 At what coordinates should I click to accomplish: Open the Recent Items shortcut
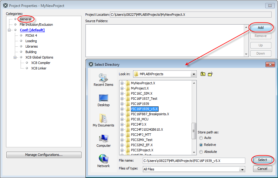pos(103,80)
